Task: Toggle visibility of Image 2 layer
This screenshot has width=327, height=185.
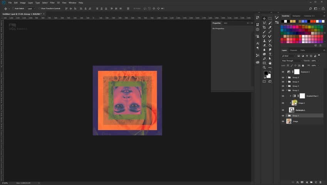Action: pyautogui.click(x=283, y=103)
